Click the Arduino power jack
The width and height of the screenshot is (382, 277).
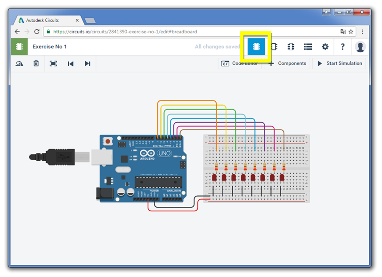105,194
